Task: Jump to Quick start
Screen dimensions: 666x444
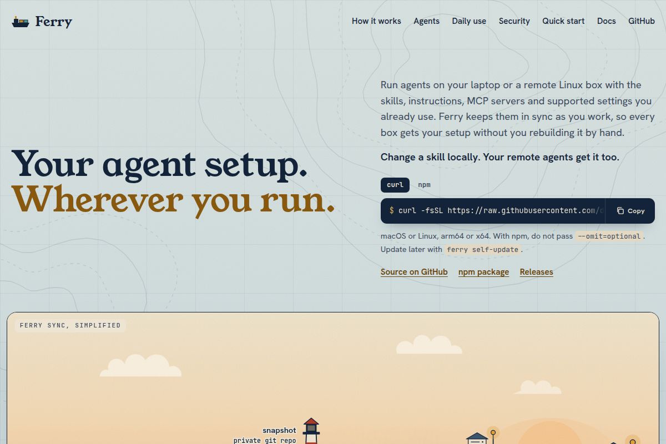Action: coord(563,21)
